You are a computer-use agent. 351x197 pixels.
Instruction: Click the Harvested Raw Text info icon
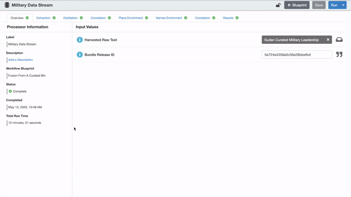80,40
